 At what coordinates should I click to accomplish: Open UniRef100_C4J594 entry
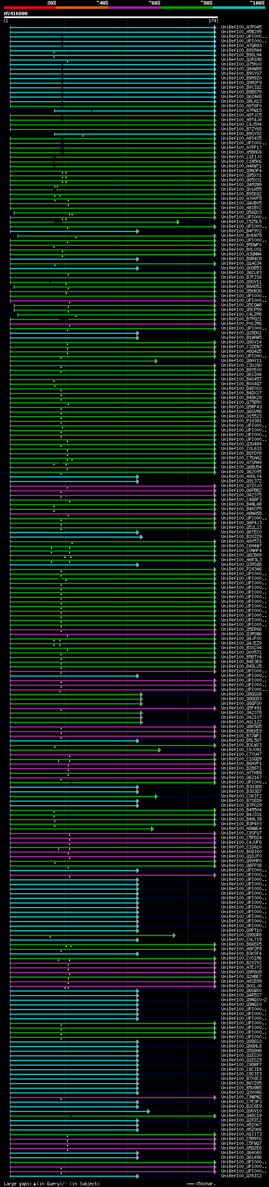tap(241, 124)
